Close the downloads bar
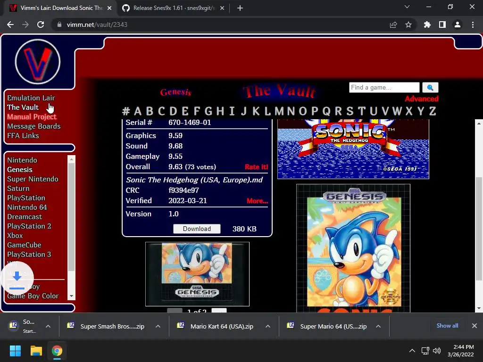This screenshot has height=362, width=483. click(475, 326)
